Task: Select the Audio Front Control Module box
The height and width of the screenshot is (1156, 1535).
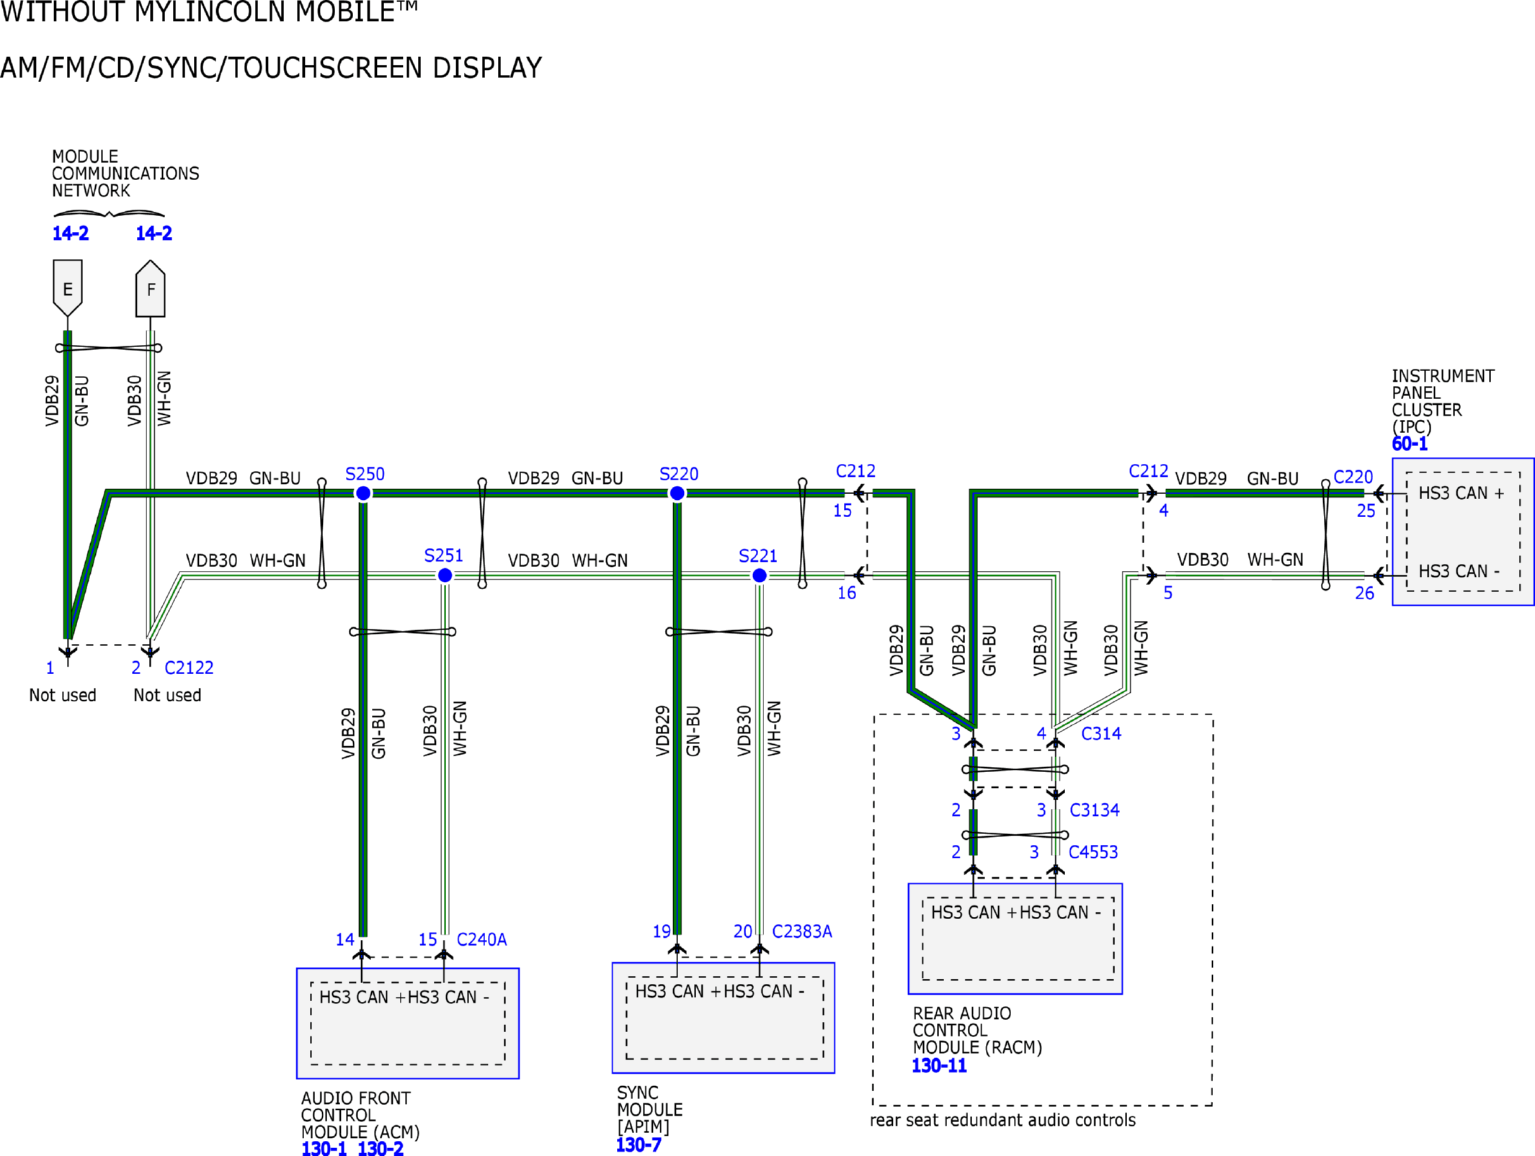Action: 408,1023
